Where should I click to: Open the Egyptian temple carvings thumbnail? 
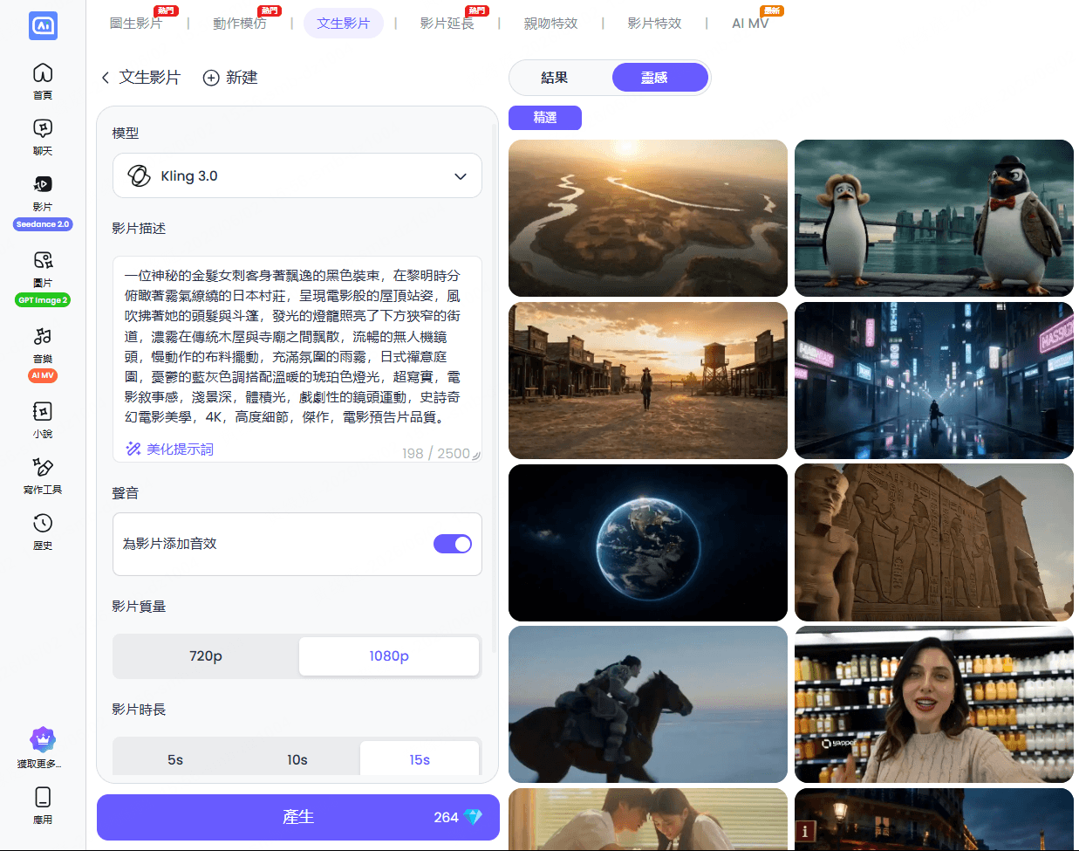point(934,543)
